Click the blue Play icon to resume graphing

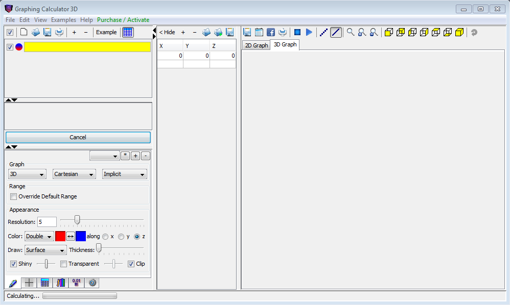(x=309, y=32)
